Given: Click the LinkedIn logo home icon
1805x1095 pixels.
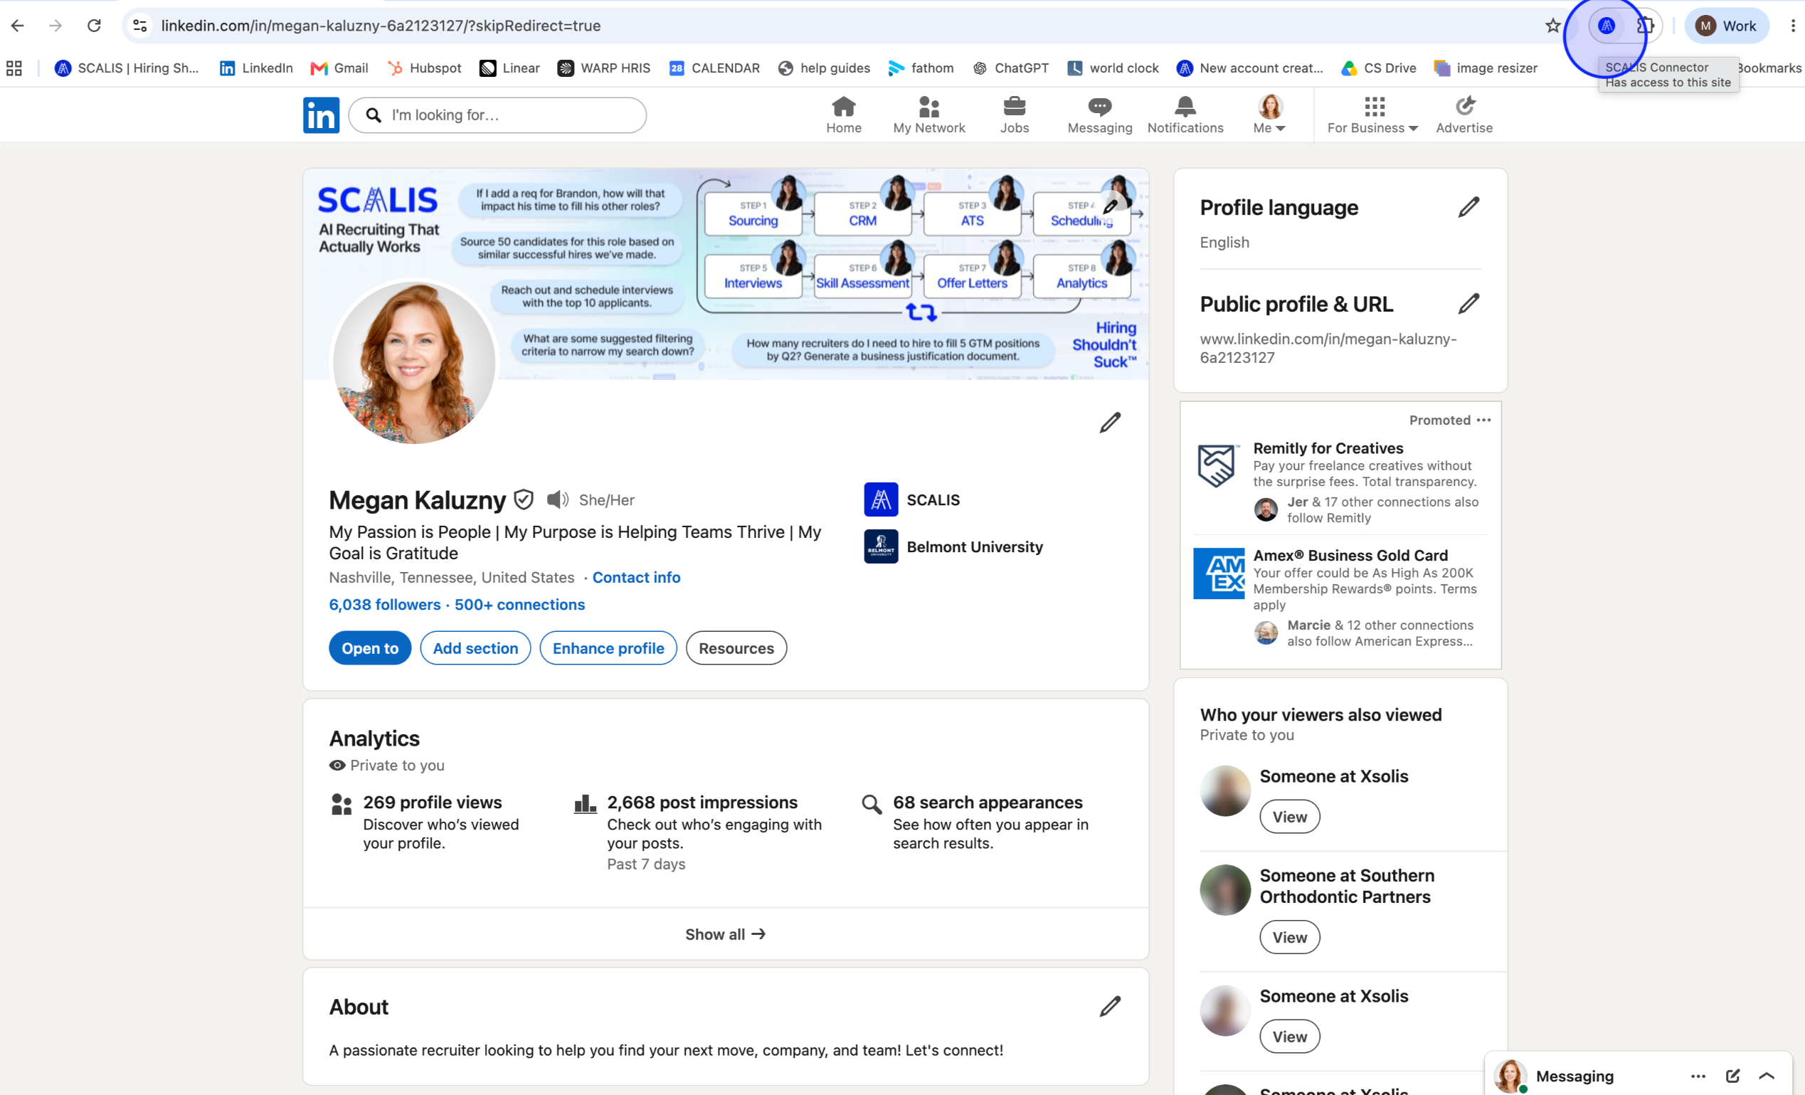Looking at the screenshot, I should click(x=321, y=115).
